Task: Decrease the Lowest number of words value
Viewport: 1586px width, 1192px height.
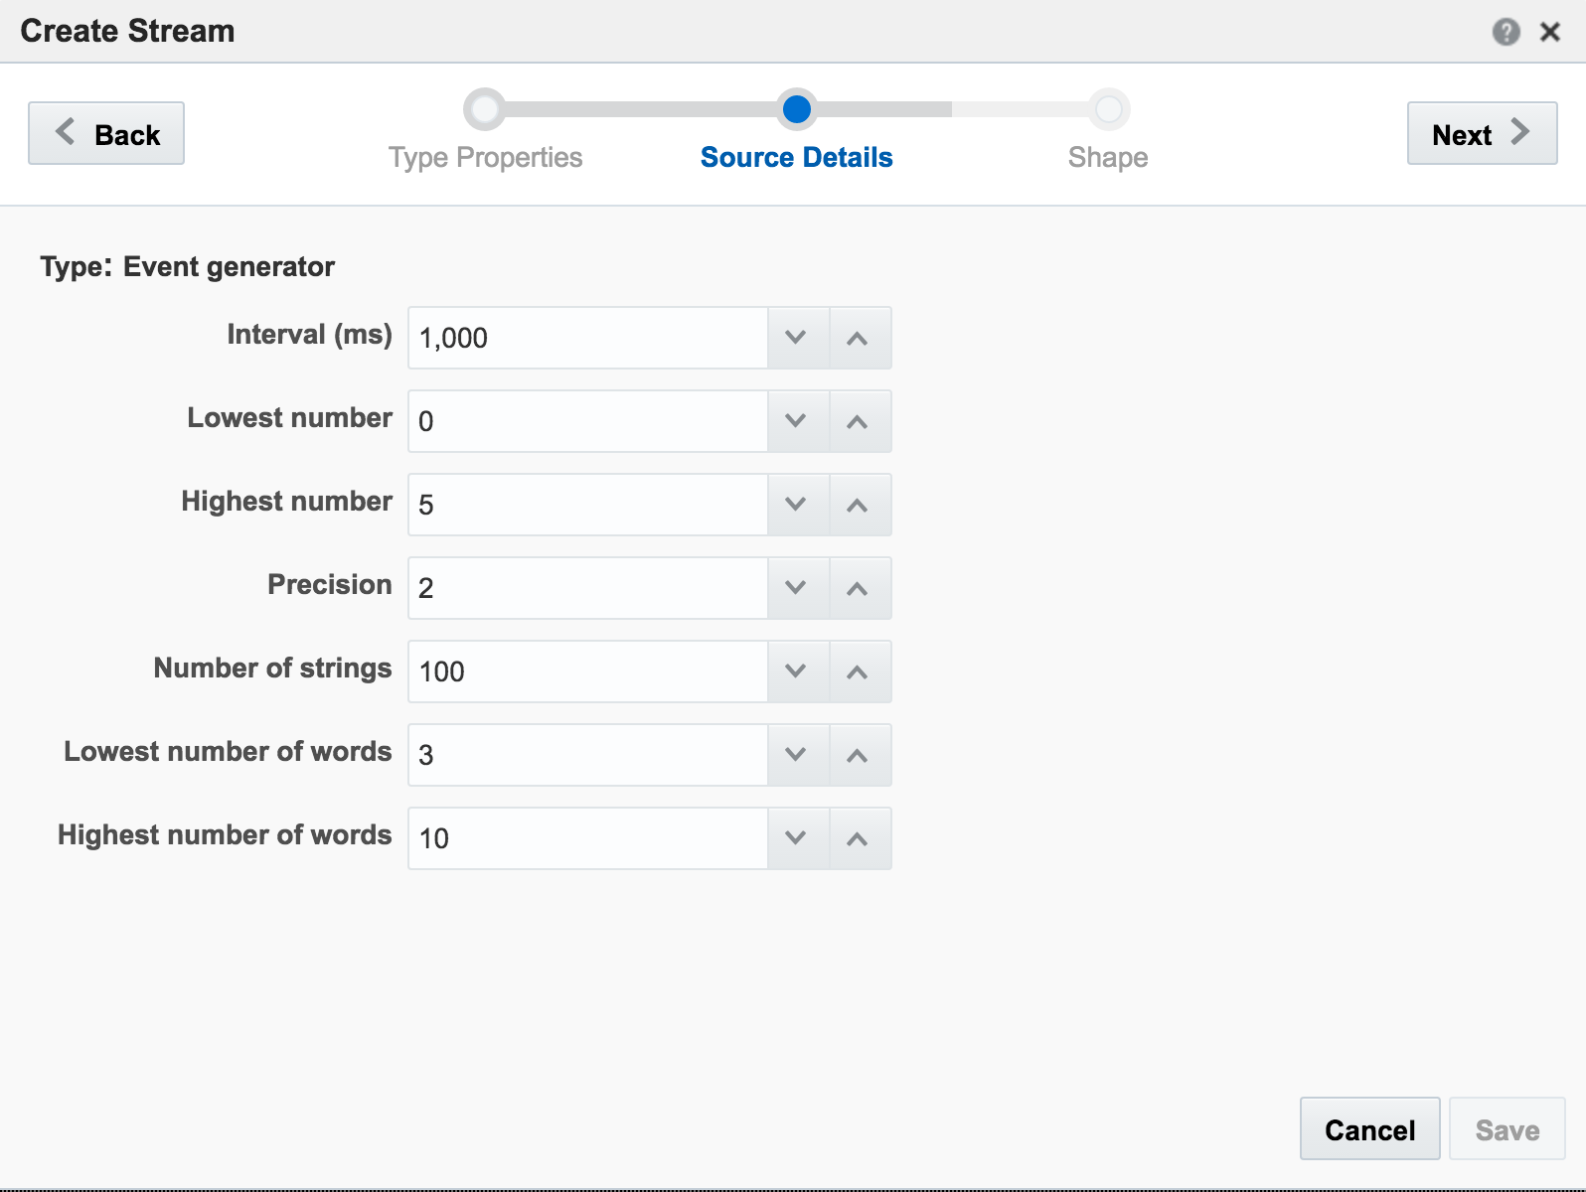Action: [x=796, y=755]
